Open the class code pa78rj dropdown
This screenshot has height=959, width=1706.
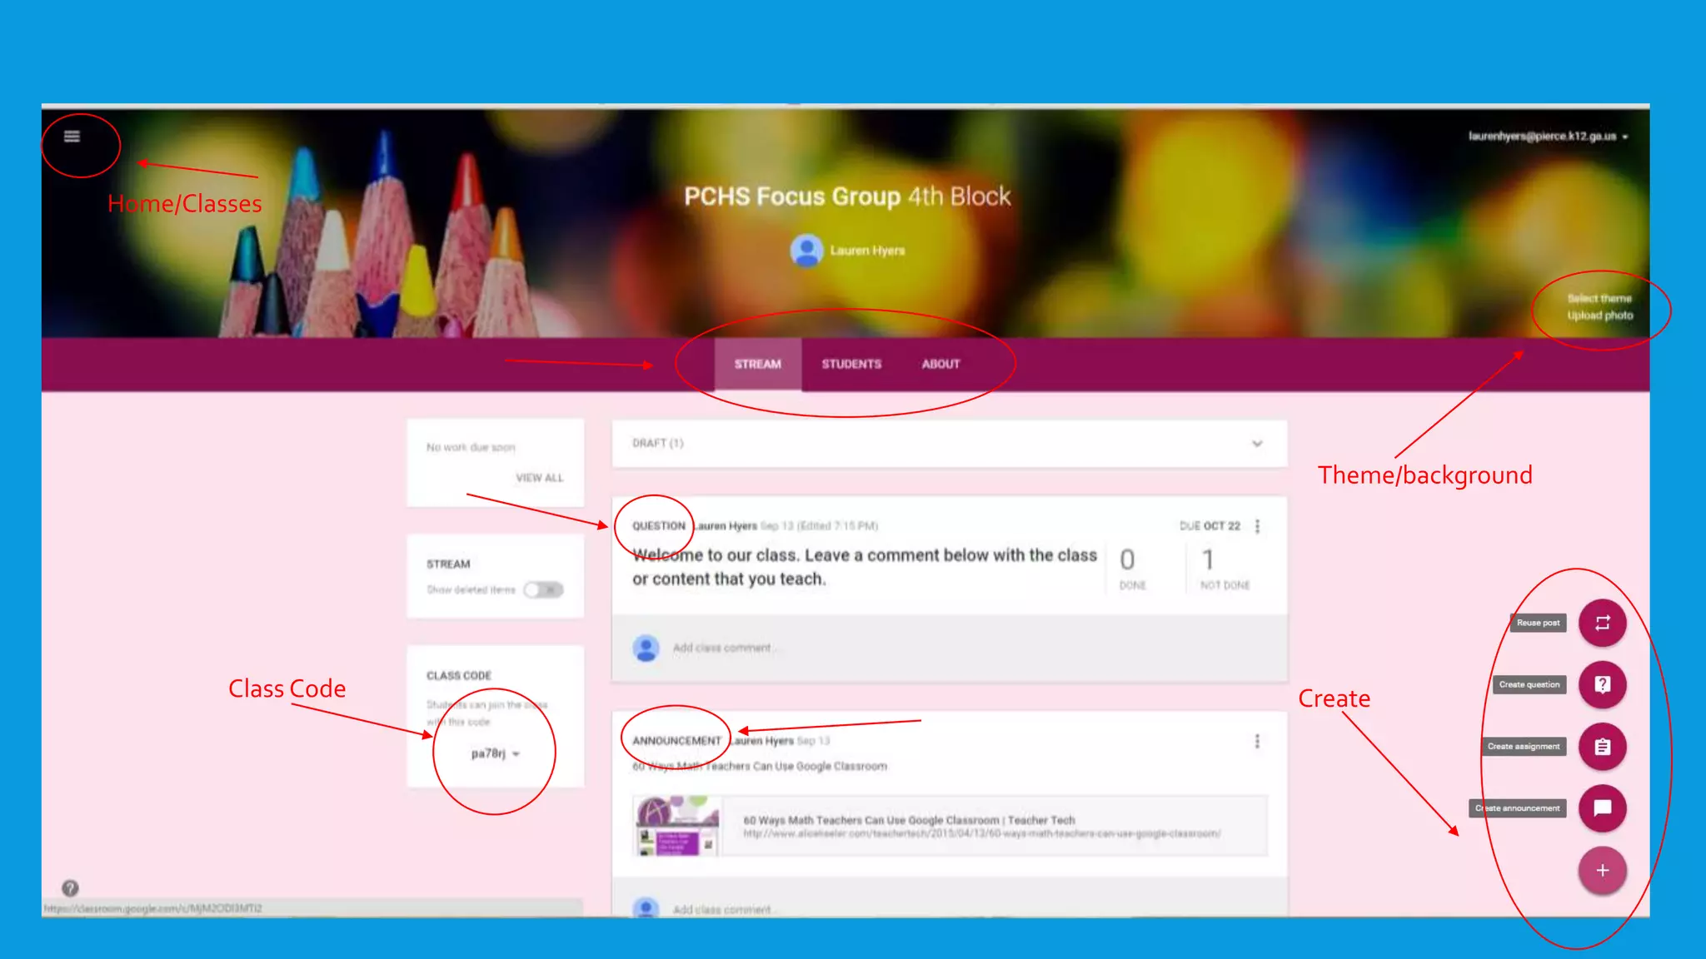point(516,754)
